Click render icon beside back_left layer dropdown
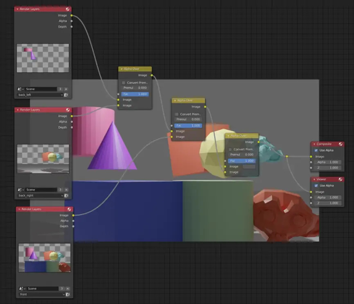 click(66, 95)
